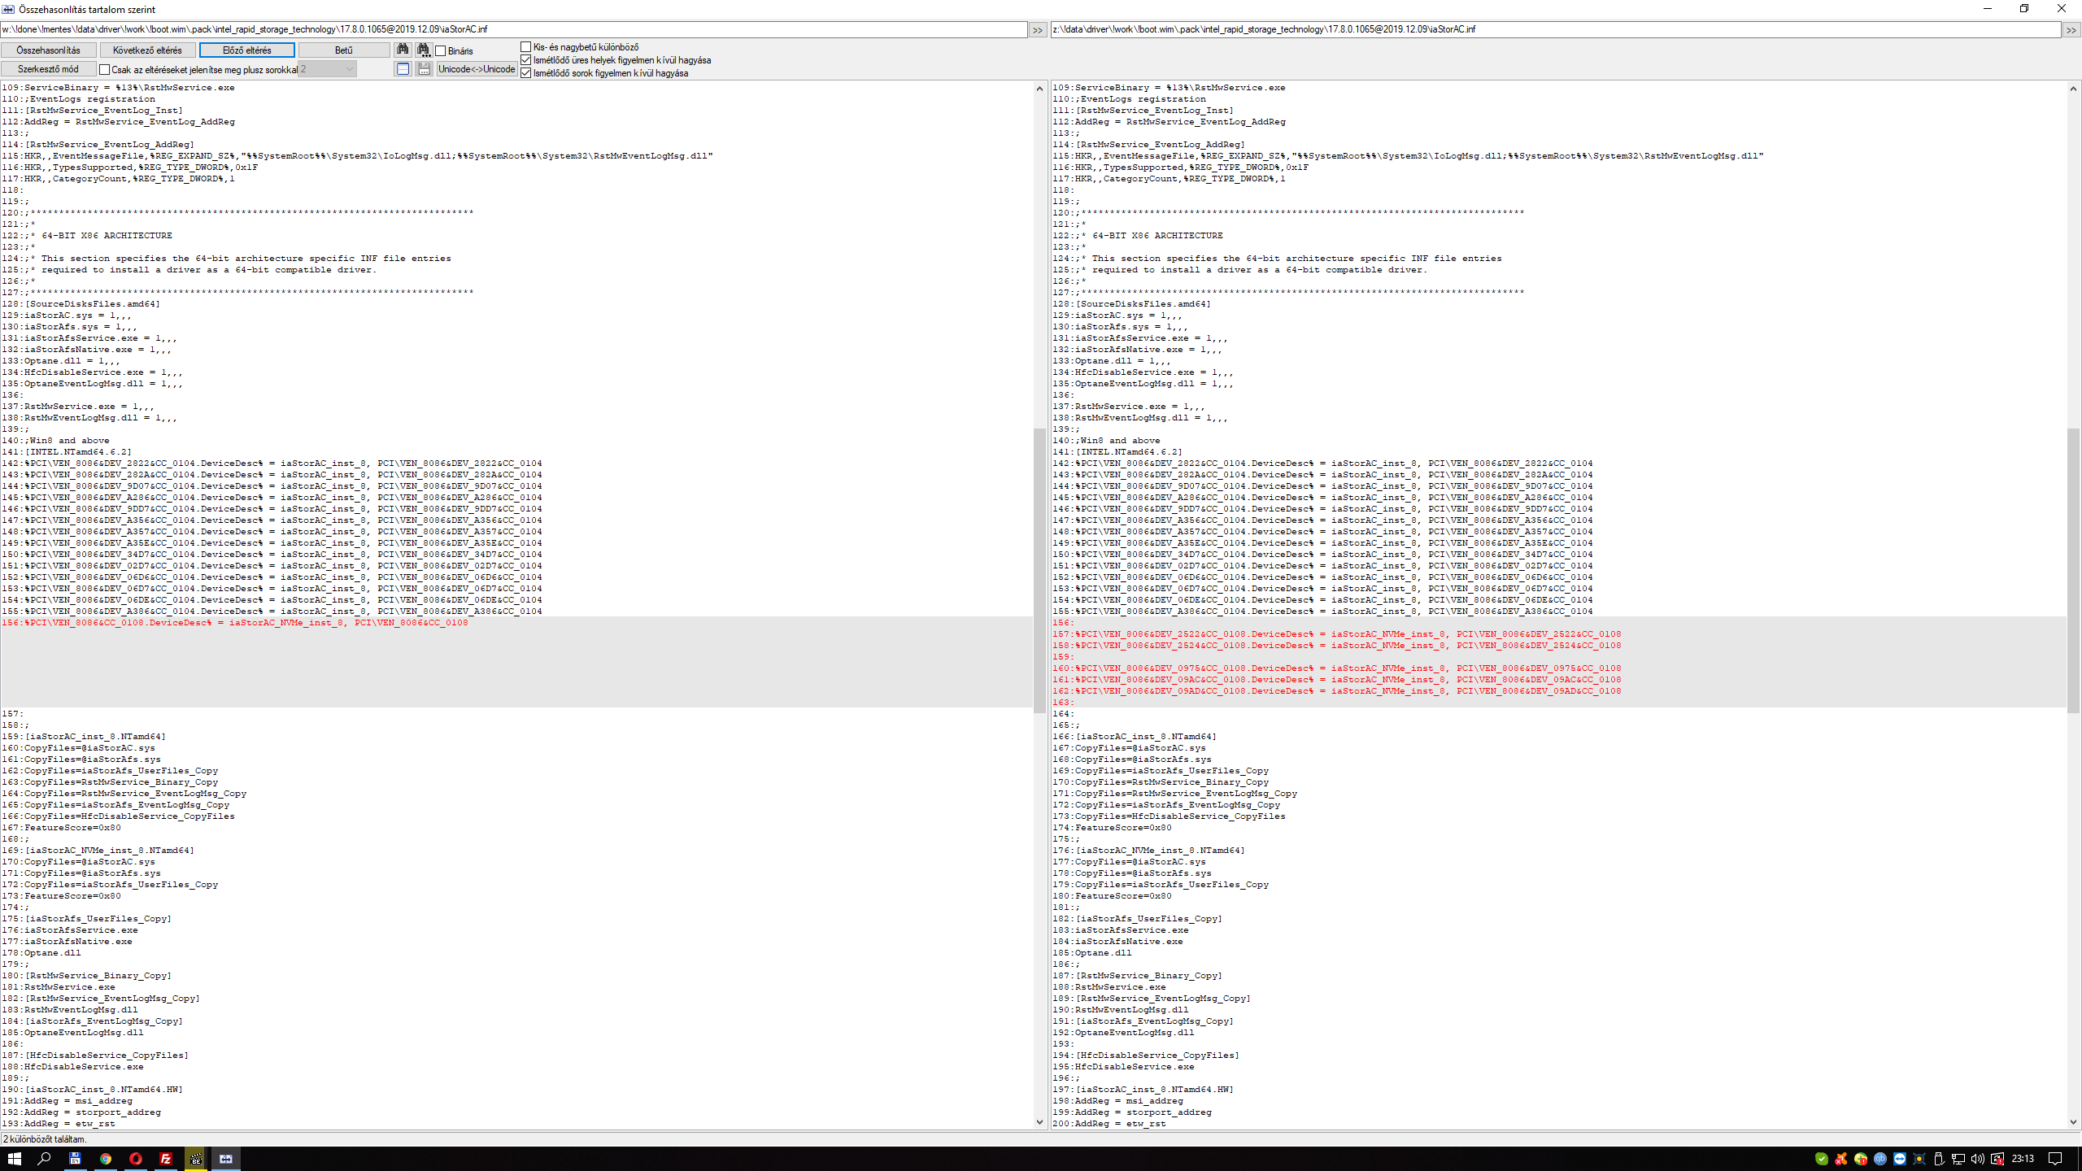
Task: Click the taskbar clock 23:13
Action: (x=2023, y=1159)
